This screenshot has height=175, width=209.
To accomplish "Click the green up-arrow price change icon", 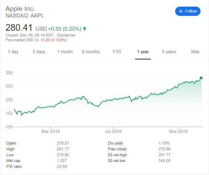I will 85,29.
